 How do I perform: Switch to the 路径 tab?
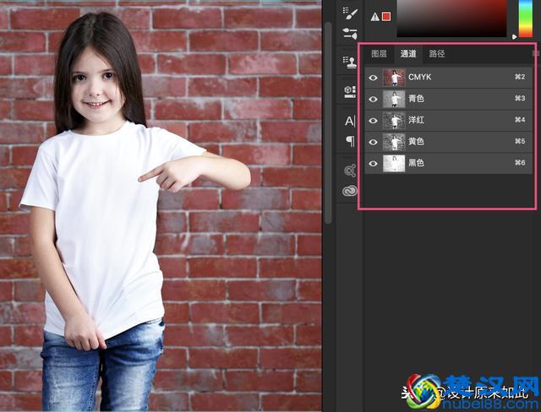pyautogui.click(x=437, y=54)
